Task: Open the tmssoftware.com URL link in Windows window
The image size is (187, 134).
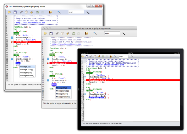Action: click(30, 23)
